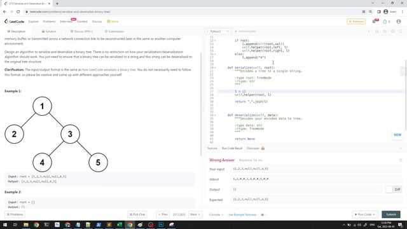This screenshot has width=407, height=229.
Task: Open the Problems list button
Action: pyautogui.click(x=15, y=214)
